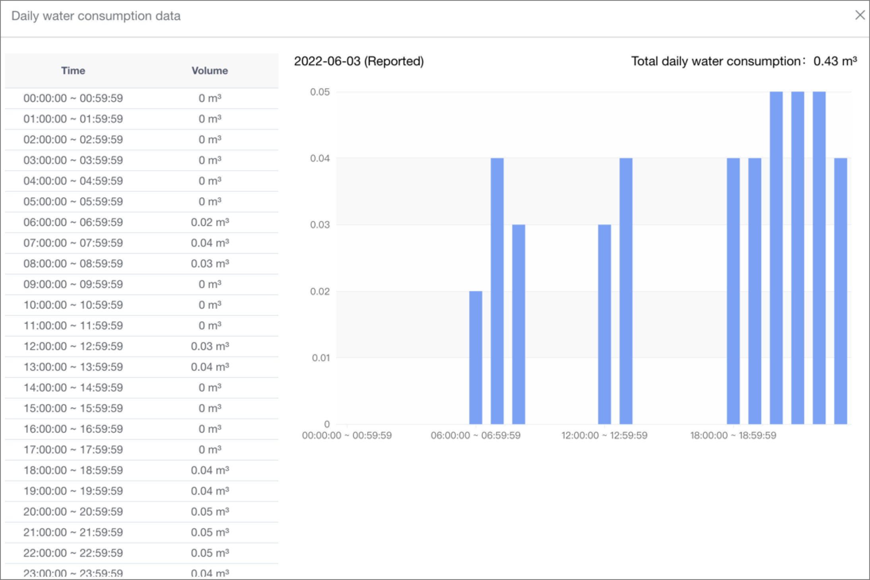Select the 04:00:00 ~ 04:59:59 time row
This screenshot has height=580, width=870.
tap(142, 181)
